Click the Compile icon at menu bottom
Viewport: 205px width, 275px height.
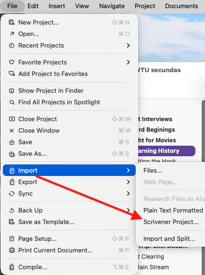[12, 267]
